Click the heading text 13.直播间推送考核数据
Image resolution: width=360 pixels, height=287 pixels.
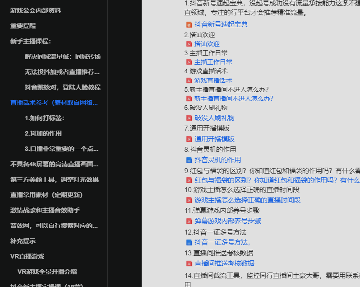point(219,253)
